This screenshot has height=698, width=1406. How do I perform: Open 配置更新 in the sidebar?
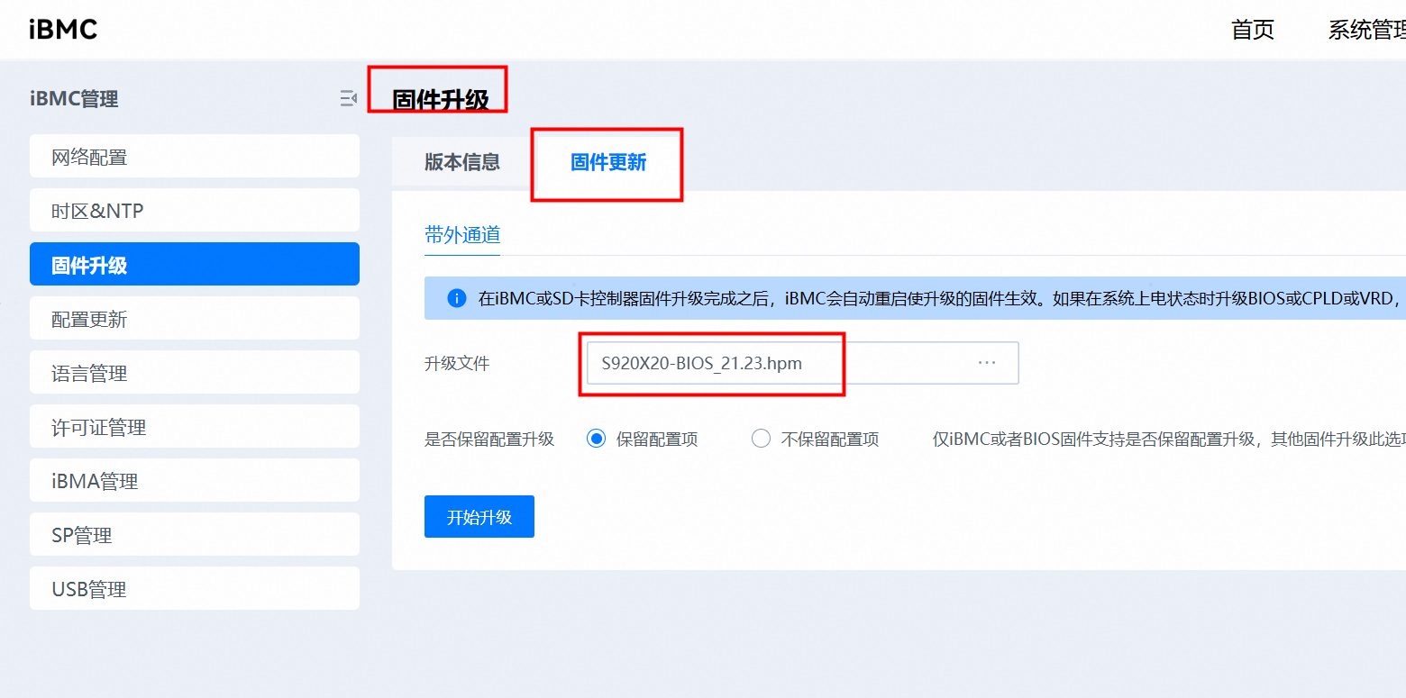[195, 319]
